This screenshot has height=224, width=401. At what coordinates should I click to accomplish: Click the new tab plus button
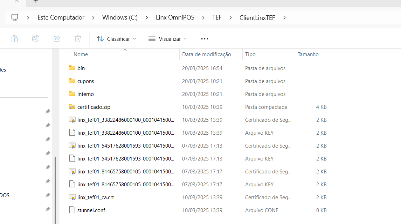[x=36, y=1]
